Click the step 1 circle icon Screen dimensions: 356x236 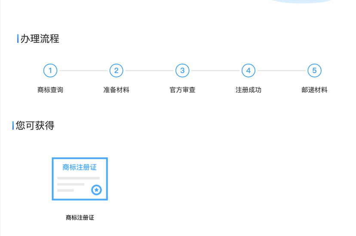pyautogui.click(x=50, y=71)
